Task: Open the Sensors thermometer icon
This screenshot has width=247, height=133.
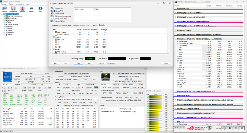Action: point(22,9)
